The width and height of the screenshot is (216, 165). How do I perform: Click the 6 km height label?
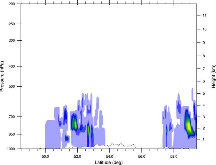204,81
